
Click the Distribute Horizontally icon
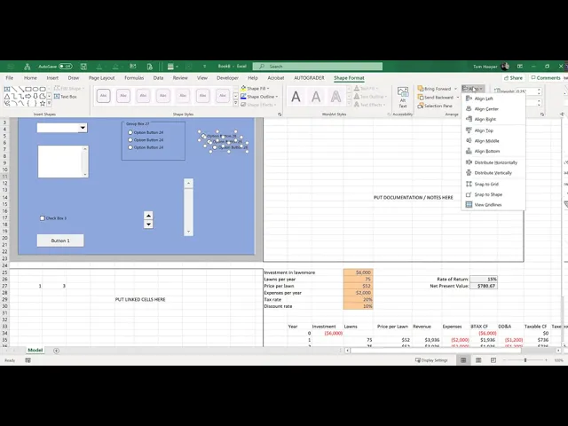point(469,162)
